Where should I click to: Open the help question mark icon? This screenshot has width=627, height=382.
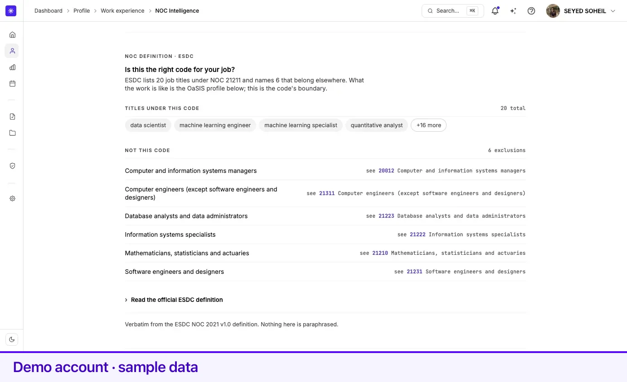[x=531, y=11]
